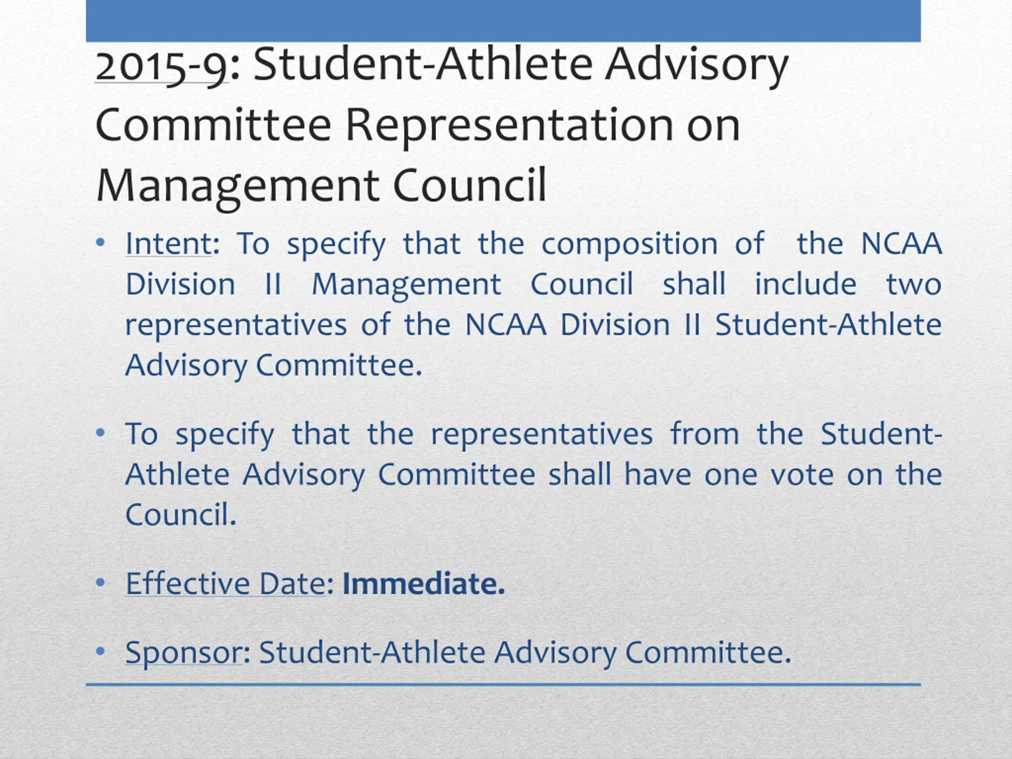Click "NCAA" at the end of the Intent first line
Image resolution: width=1012 pixels, height=759 pixels.
pyautogui.click(x=901, y=244)
